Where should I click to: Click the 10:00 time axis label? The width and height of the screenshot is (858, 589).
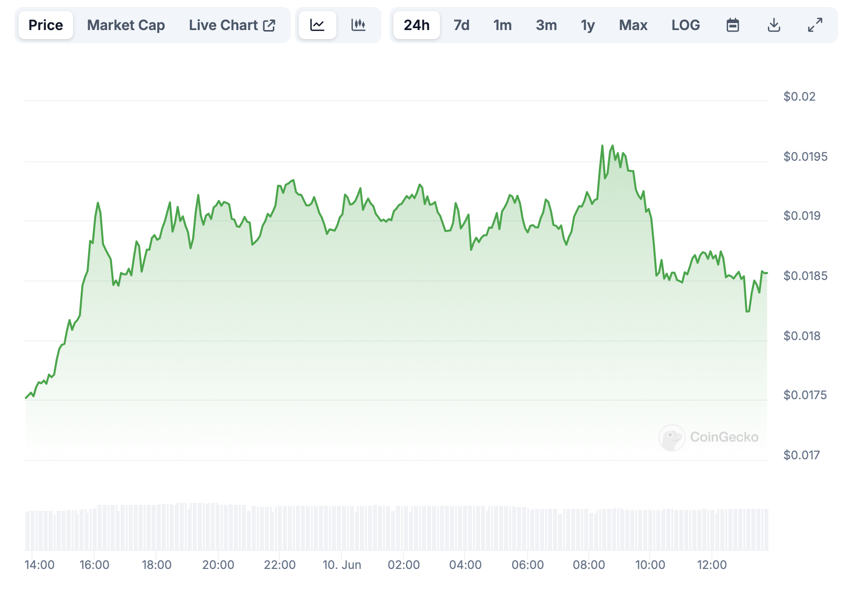click(x=650, y=565)
